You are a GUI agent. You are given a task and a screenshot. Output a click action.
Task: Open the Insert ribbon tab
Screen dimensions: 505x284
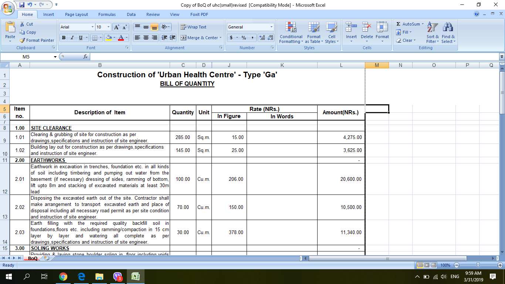(48, 14)
